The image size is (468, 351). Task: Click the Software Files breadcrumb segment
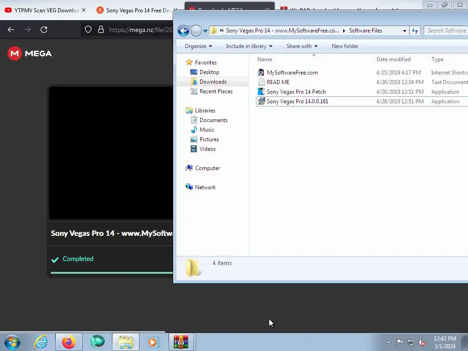(365, 31)
